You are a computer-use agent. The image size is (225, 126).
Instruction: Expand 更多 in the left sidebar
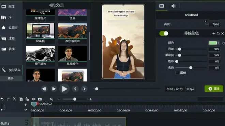click(11, 78)
